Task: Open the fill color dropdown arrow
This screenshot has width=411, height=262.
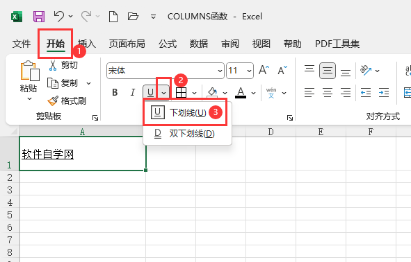Action: click(x=225, y=93)
